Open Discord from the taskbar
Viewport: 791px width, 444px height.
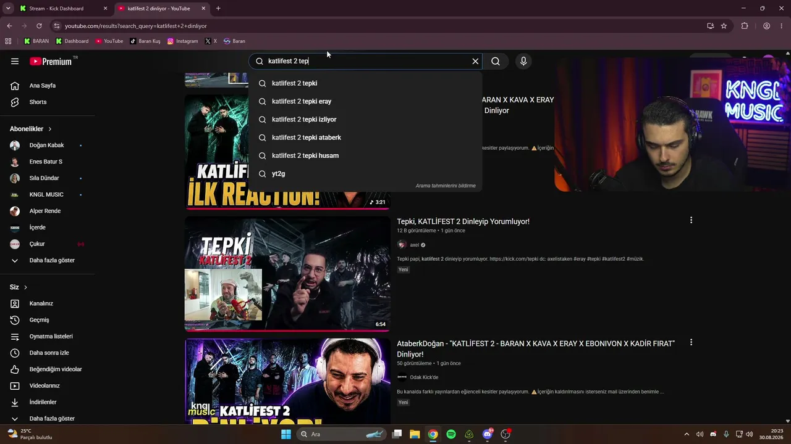(487, 434)
